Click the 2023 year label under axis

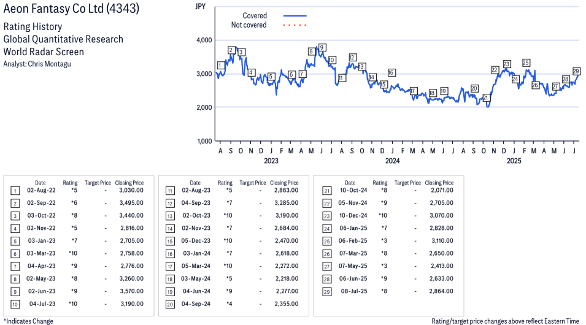point(271,161)
